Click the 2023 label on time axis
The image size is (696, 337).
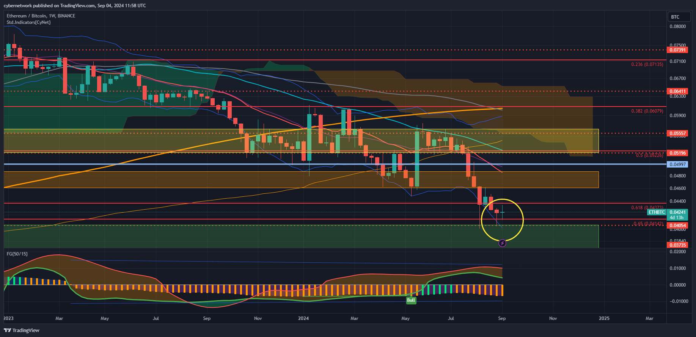(x=8, y=318)
